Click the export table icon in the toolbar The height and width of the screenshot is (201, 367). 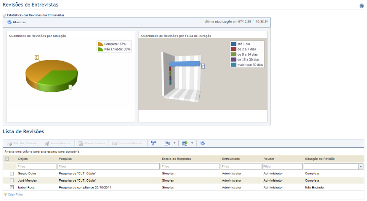click(x=185, y=143)
